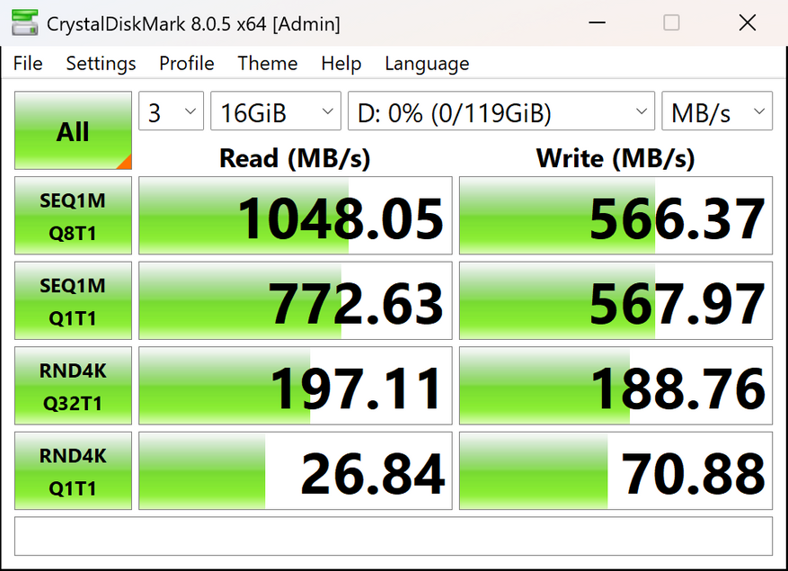Close the CrystalDiskMark window
Viewport: 788px width, 571px height.
click(x=748, y=22)
